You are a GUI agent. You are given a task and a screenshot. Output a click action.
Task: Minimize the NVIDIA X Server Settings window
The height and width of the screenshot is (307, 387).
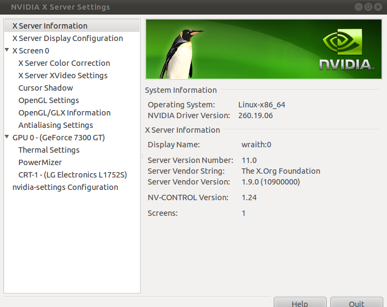click(358, 7)
